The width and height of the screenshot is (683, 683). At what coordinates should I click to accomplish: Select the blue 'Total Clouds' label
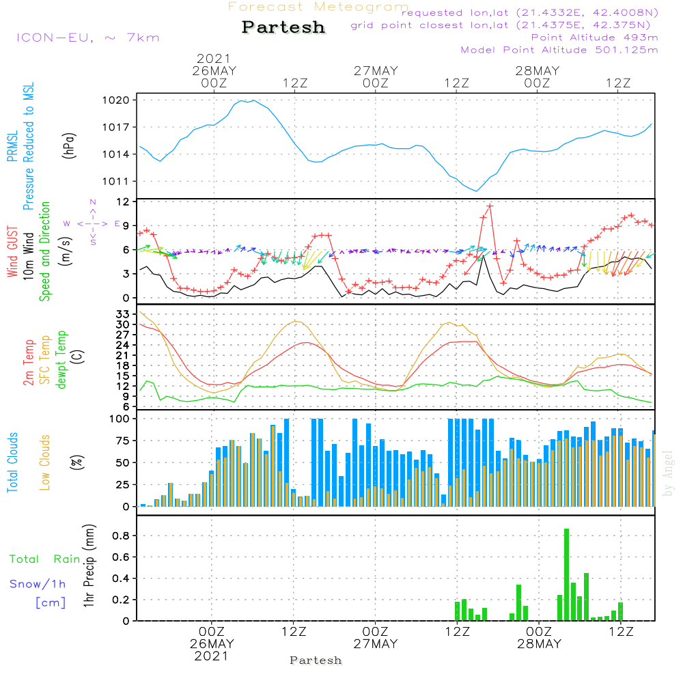coord(12,462)
